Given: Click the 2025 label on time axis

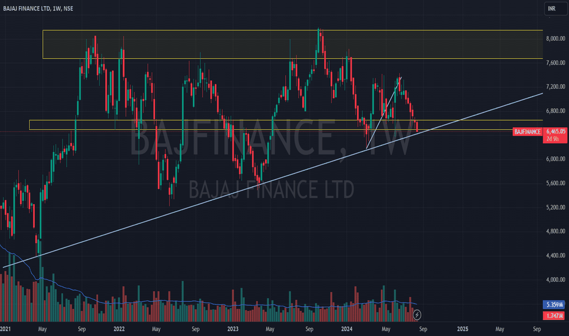Looking at the screenshot, I should click(462, 329).
